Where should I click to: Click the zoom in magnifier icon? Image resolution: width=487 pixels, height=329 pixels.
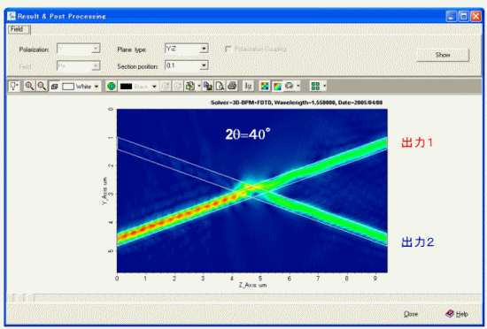point(29,86)
